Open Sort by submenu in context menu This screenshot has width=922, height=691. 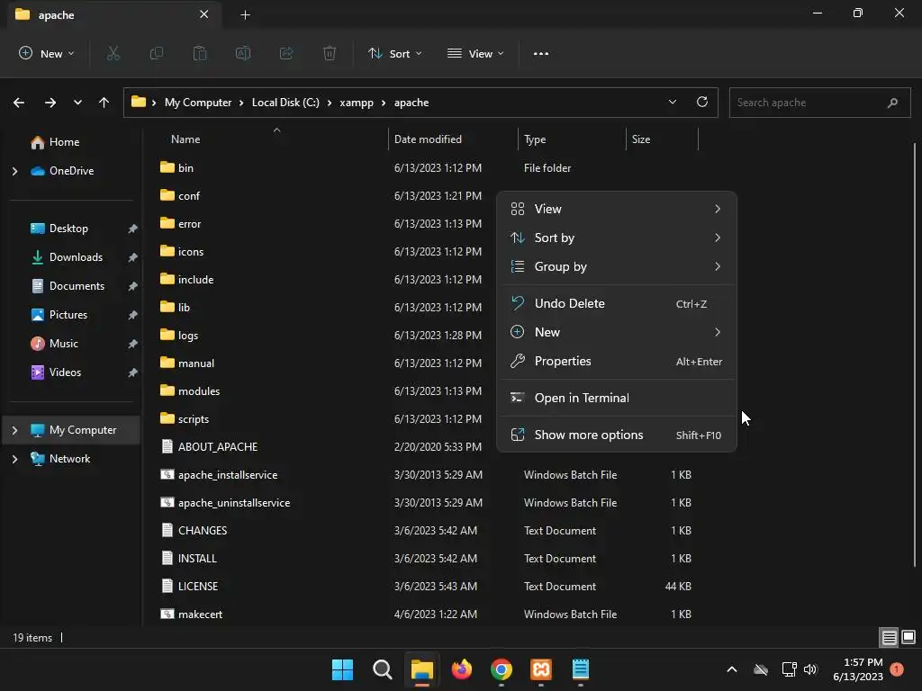coord(616,238)
